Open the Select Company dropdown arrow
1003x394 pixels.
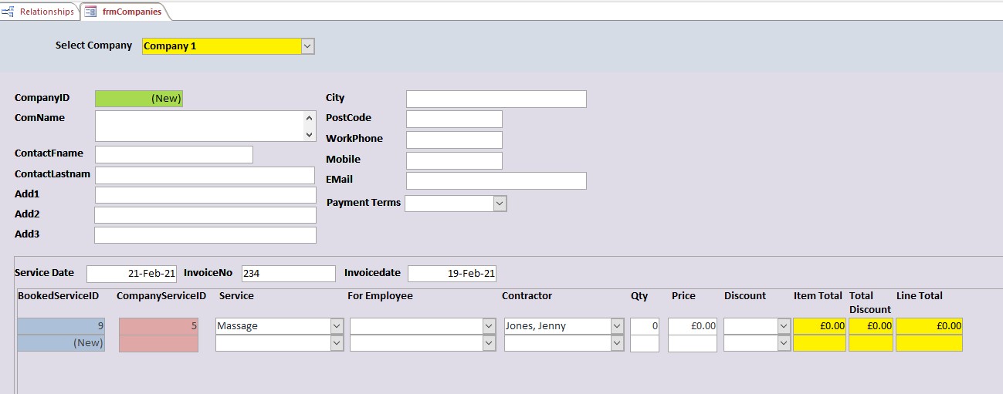tap(307, 46)
